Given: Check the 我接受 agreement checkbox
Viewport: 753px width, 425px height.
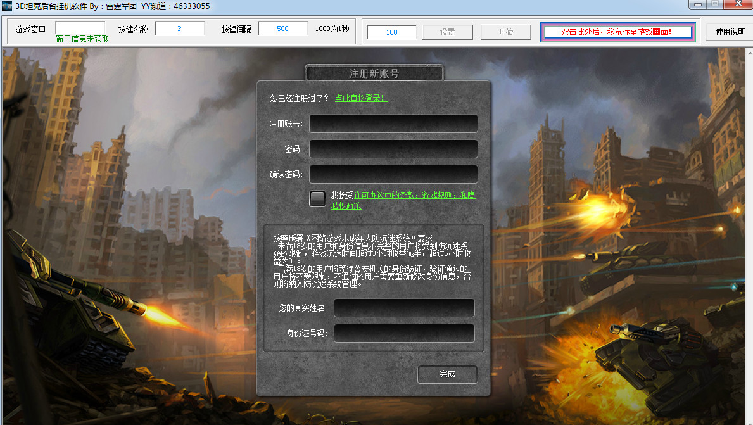Looking at the screenshot, I should tap(317, 198).
